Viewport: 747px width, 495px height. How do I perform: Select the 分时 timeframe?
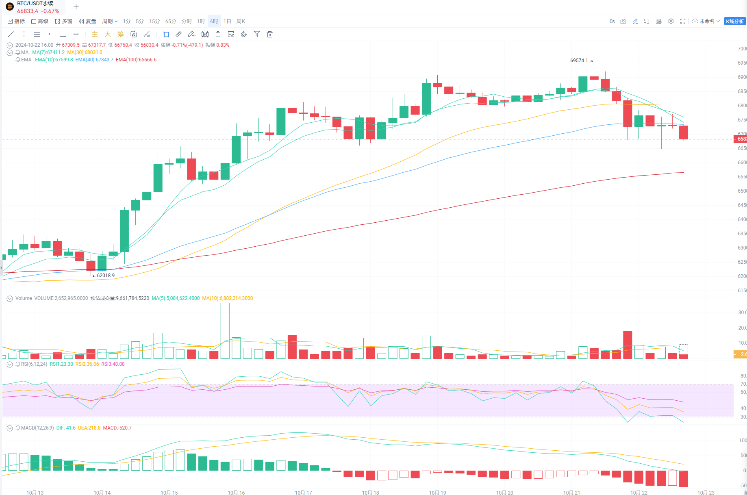(187, 21)
